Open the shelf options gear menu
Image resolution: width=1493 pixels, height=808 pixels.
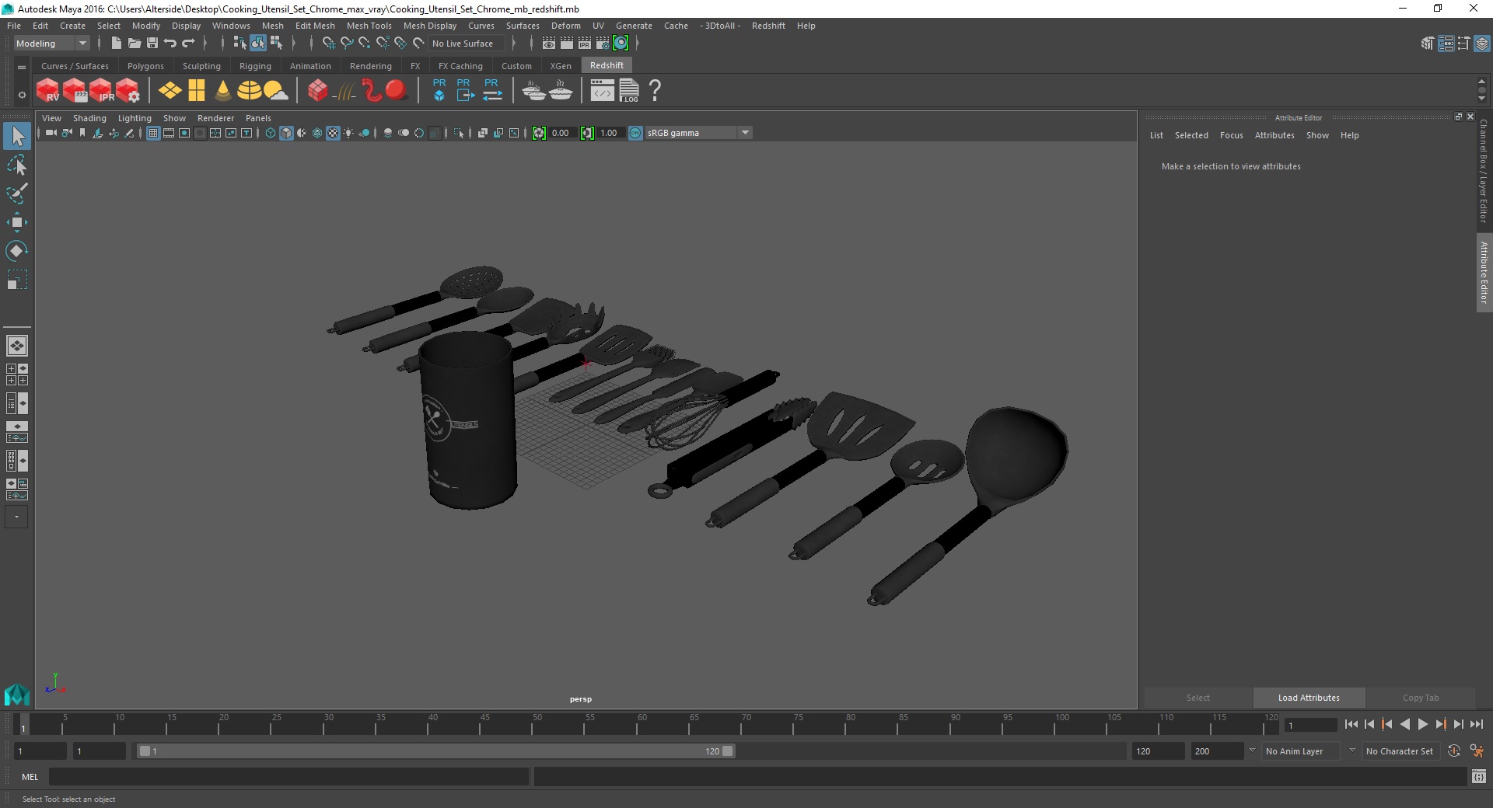coord(22,95)
